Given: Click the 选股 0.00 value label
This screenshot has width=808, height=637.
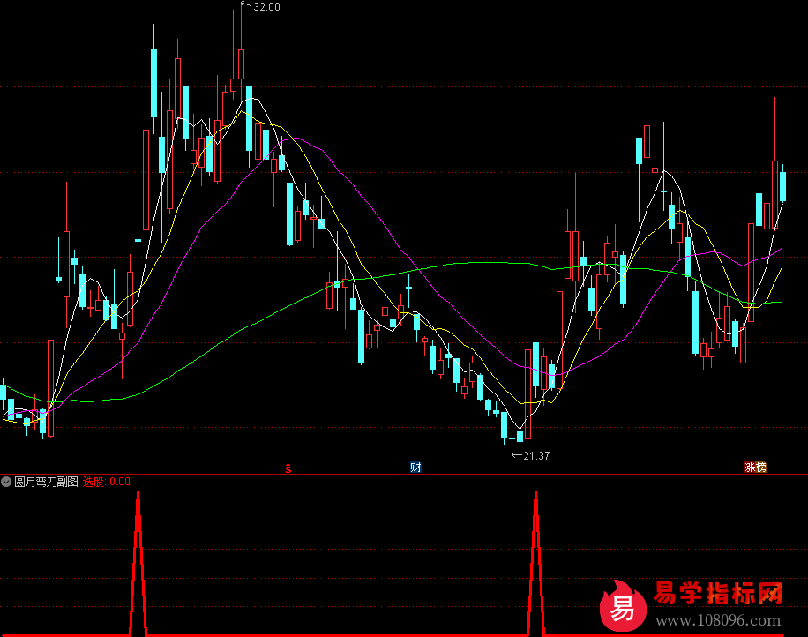Looking at the screenshot, I should pos(106,482).
